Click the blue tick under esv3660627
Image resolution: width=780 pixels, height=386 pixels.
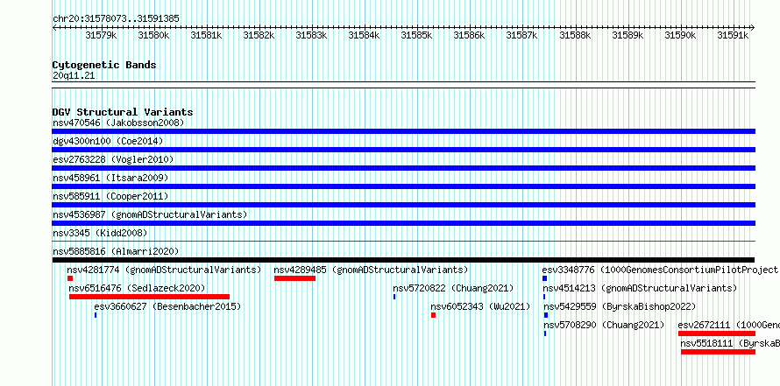point(96,315)
